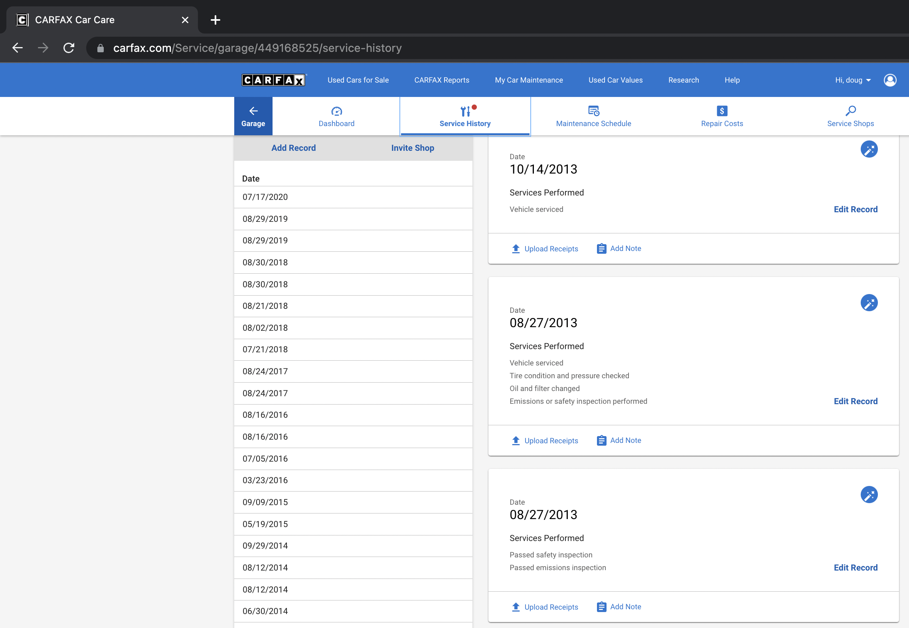This screenshot has width=909, height=628.
Task: Select the 07/05/2016 date row
Action: click(353, 459)
